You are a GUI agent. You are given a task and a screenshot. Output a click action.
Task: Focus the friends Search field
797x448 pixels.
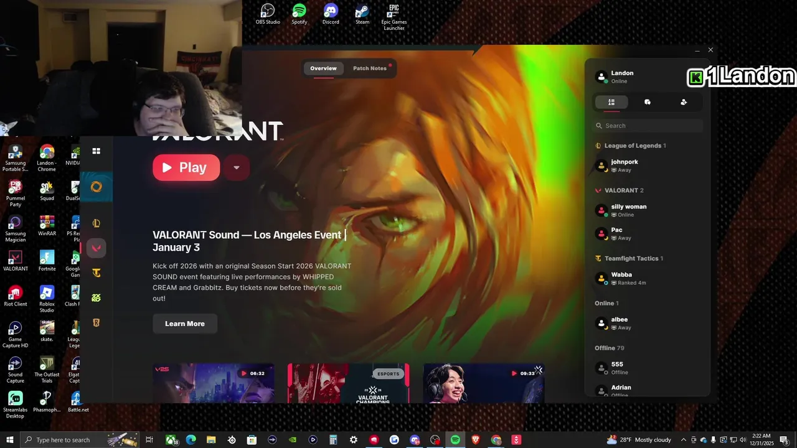click(x=648, y=126)
